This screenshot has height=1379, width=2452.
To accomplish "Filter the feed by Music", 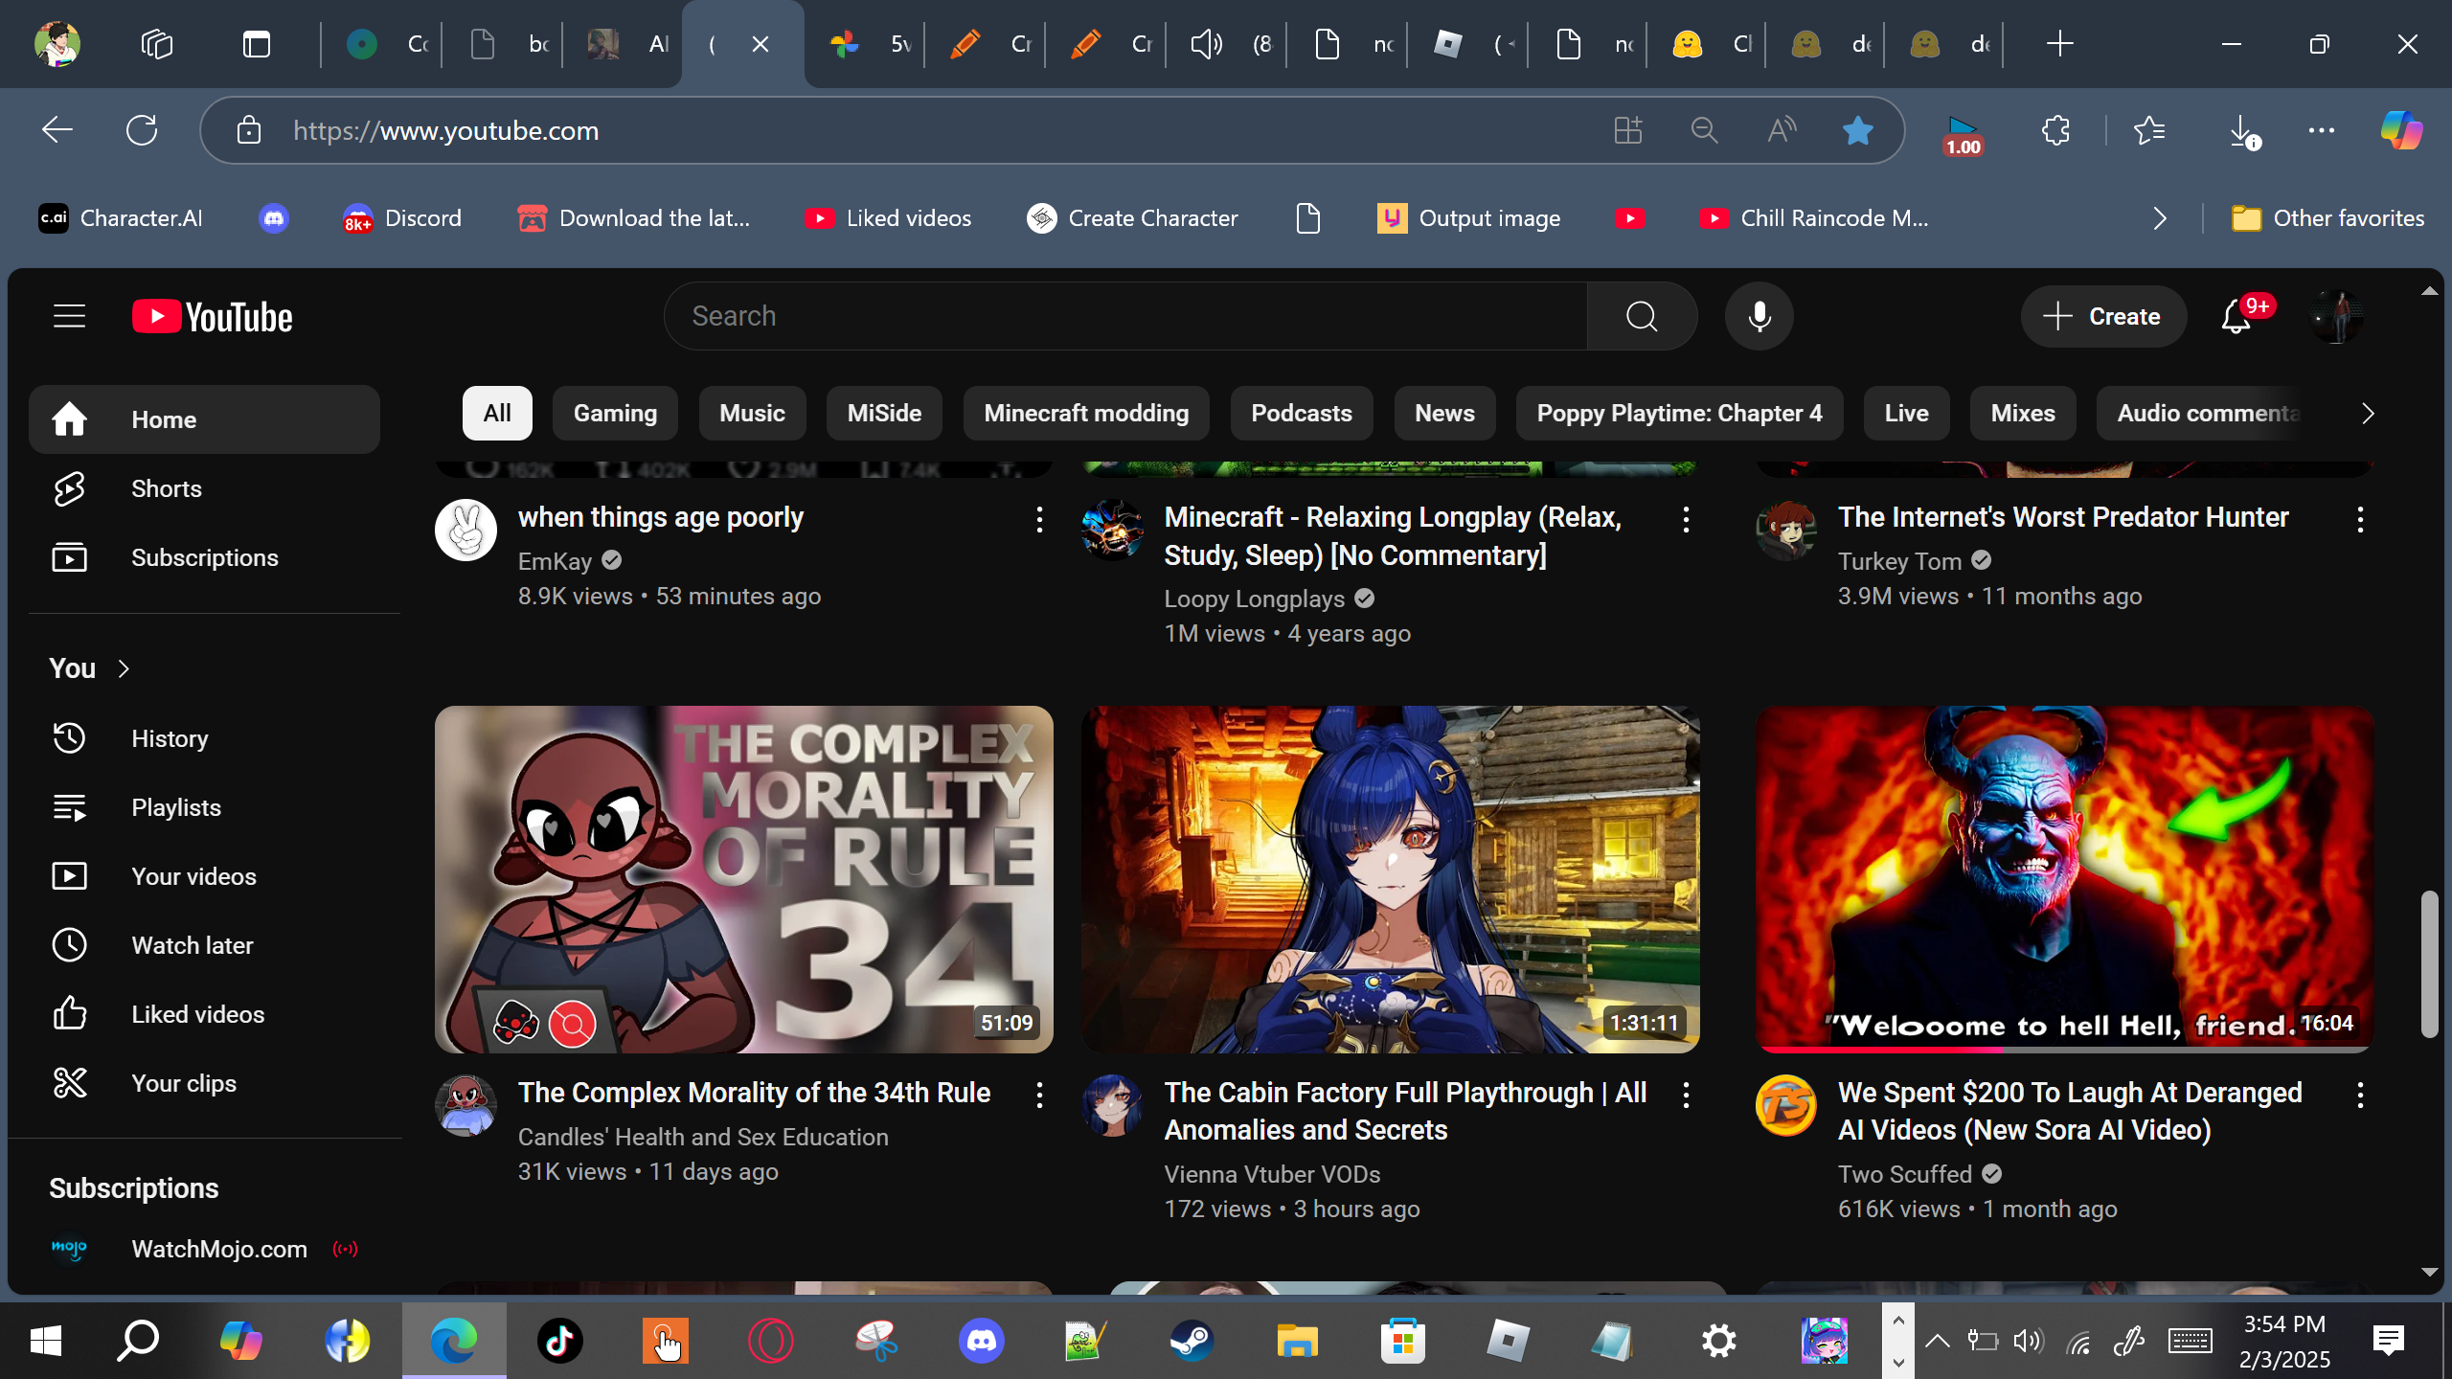I will 752,414.
